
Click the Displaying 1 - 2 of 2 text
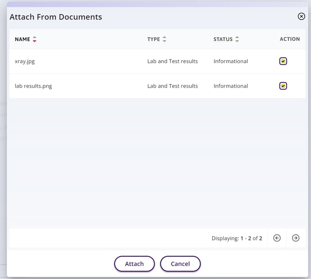pos(237,239)
